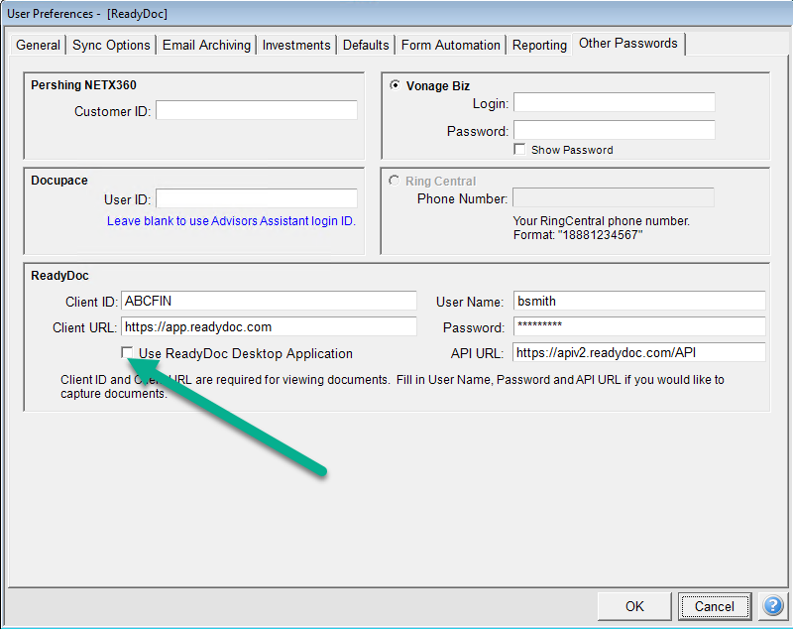The height and width of the screenshot is (629, 793).
Task: Click the Docupace User ID field
Action: point(257,198)
